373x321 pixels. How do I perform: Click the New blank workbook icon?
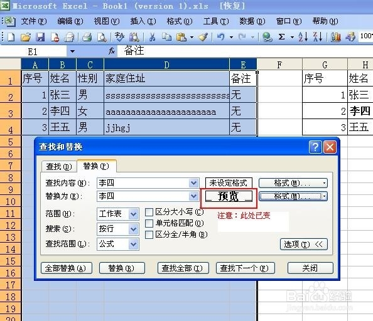click(11, 37)
